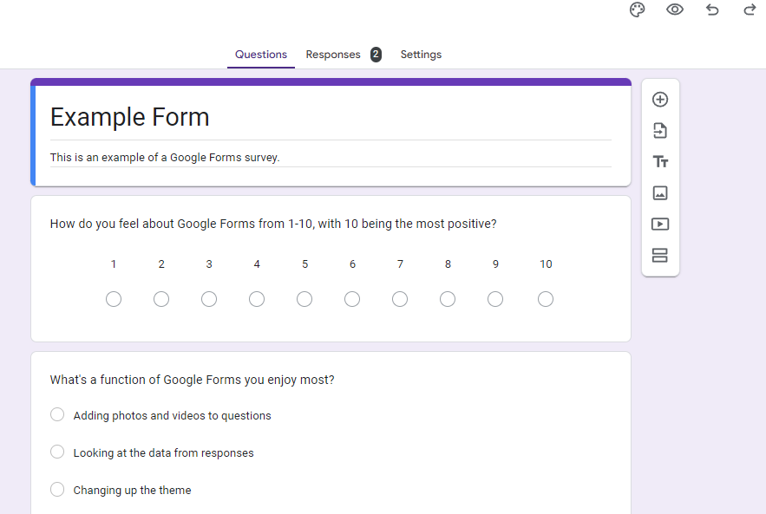
Task: Click the import questions icon
Action: [660, 131]
